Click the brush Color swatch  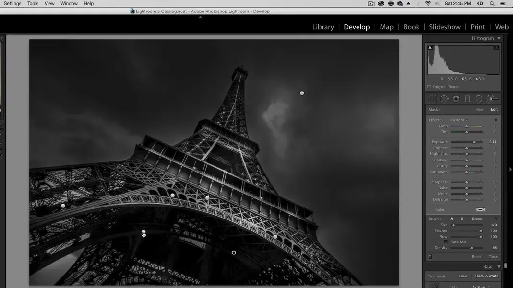tap(480, 209)
